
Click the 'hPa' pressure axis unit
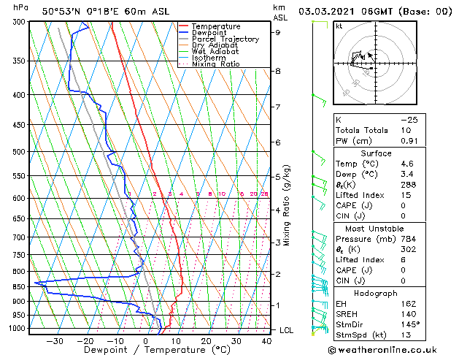pos(20,7)
